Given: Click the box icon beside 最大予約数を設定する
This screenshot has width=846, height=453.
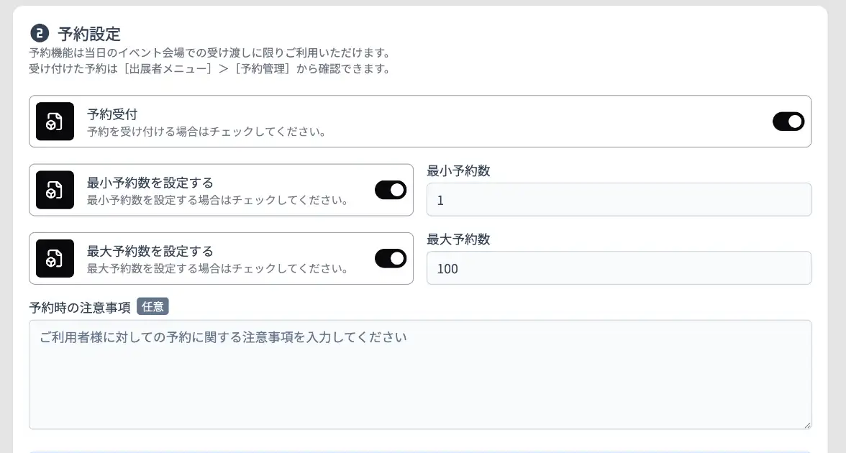Looking at the screenshot, I should 55,258.
